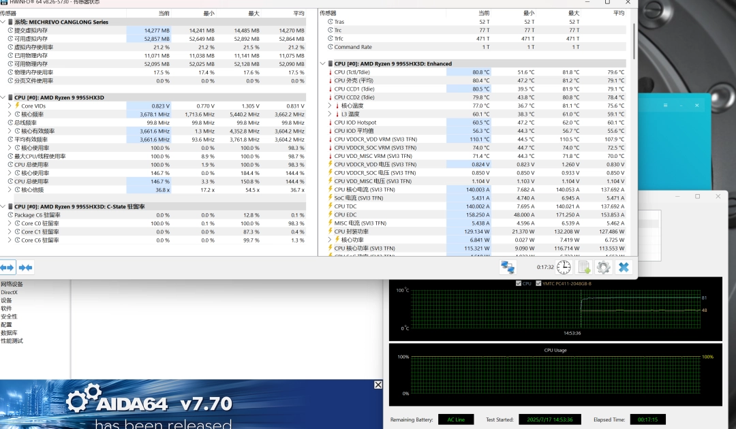Expand the L3 温度 sensor row
The image size is (736, 429).
pyautogui.click(x=330, y=114)
